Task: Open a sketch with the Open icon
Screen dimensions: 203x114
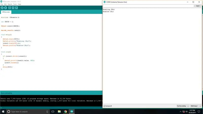Action: (13, 8)
